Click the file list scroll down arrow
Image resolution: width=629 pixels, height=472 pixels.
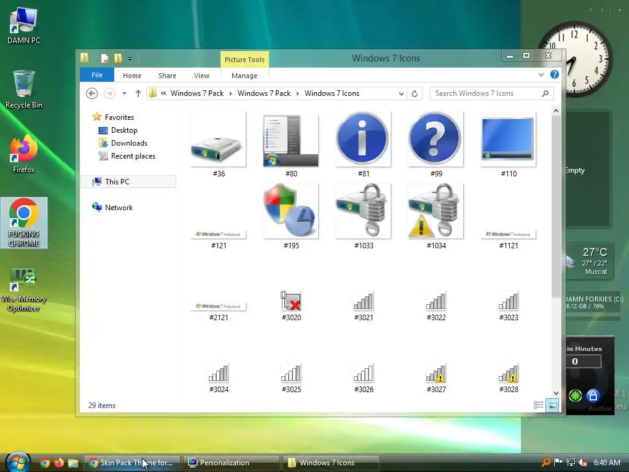coord(556,393)
